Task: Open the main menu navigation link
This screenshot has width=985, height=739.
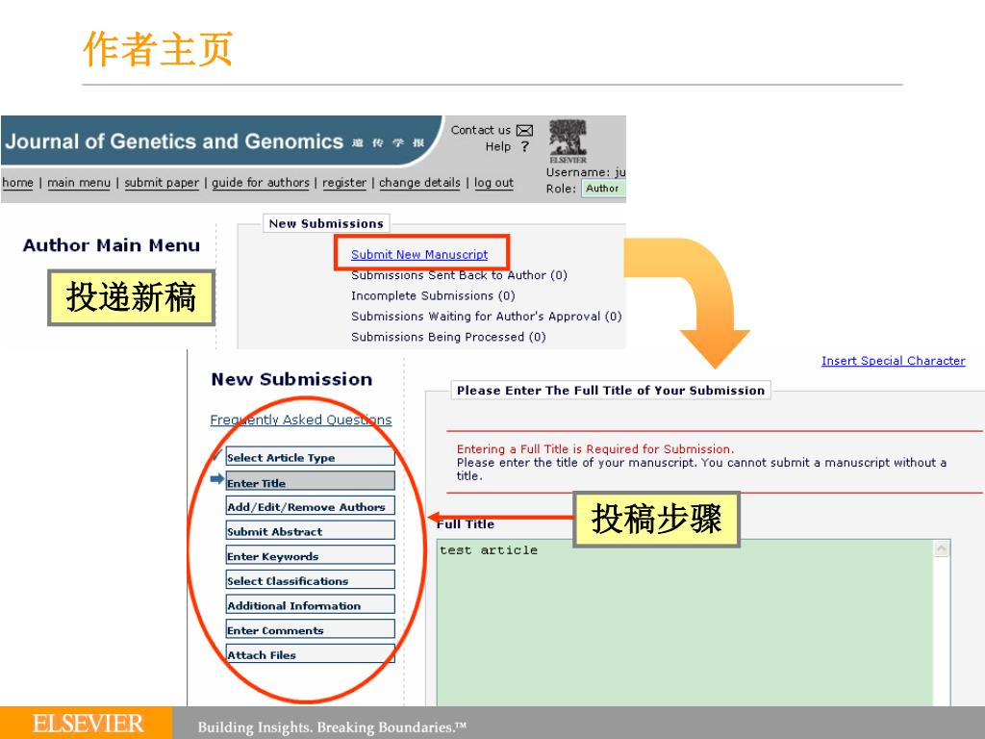Action: (79, 183)
